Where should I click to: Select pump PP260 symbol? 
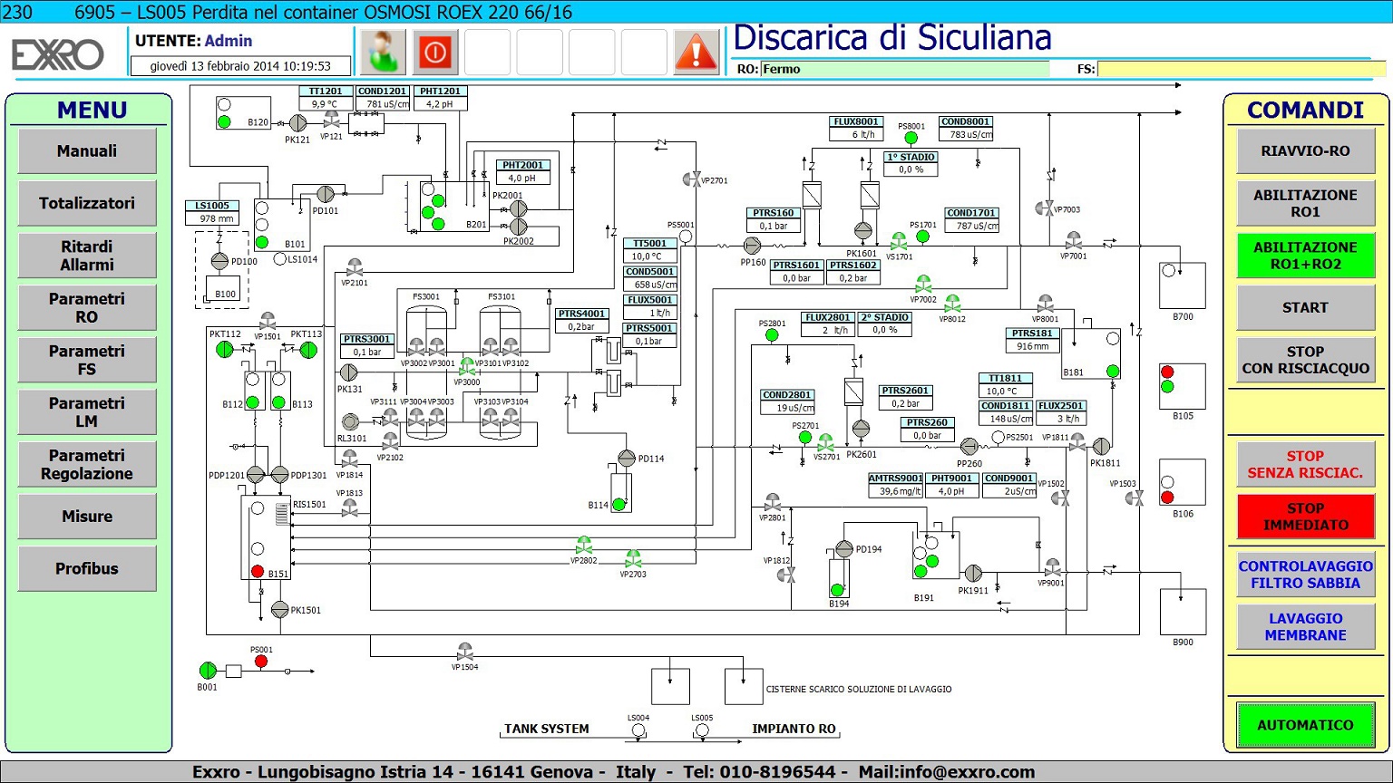tap(969, 446)
